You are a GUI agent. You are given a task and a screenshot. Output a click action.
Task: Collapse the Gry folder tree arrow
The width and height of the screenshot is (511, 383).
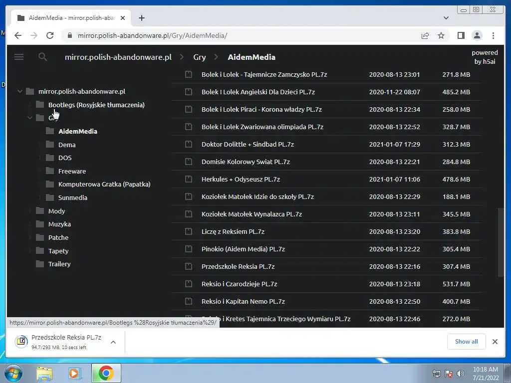pos(30,118)
